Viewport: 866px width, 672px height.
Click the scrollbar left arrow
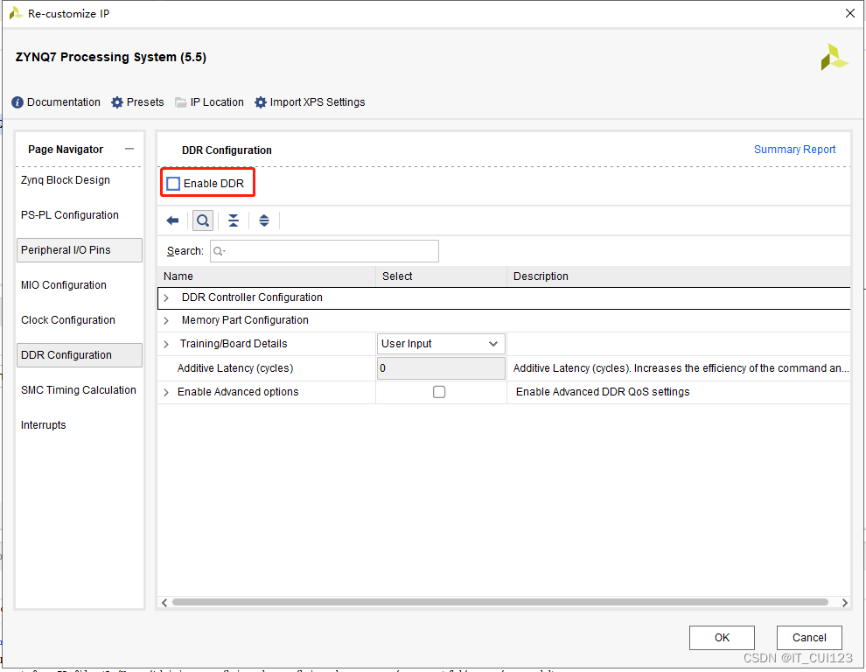[x=164, y=602]
